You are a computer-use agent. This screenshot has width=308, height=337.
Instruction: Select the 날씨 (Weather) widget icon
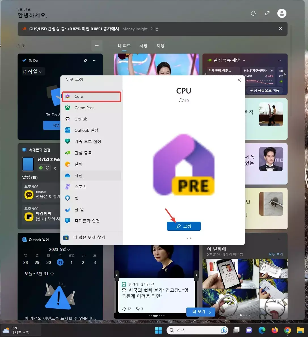(x=67, y=164)
